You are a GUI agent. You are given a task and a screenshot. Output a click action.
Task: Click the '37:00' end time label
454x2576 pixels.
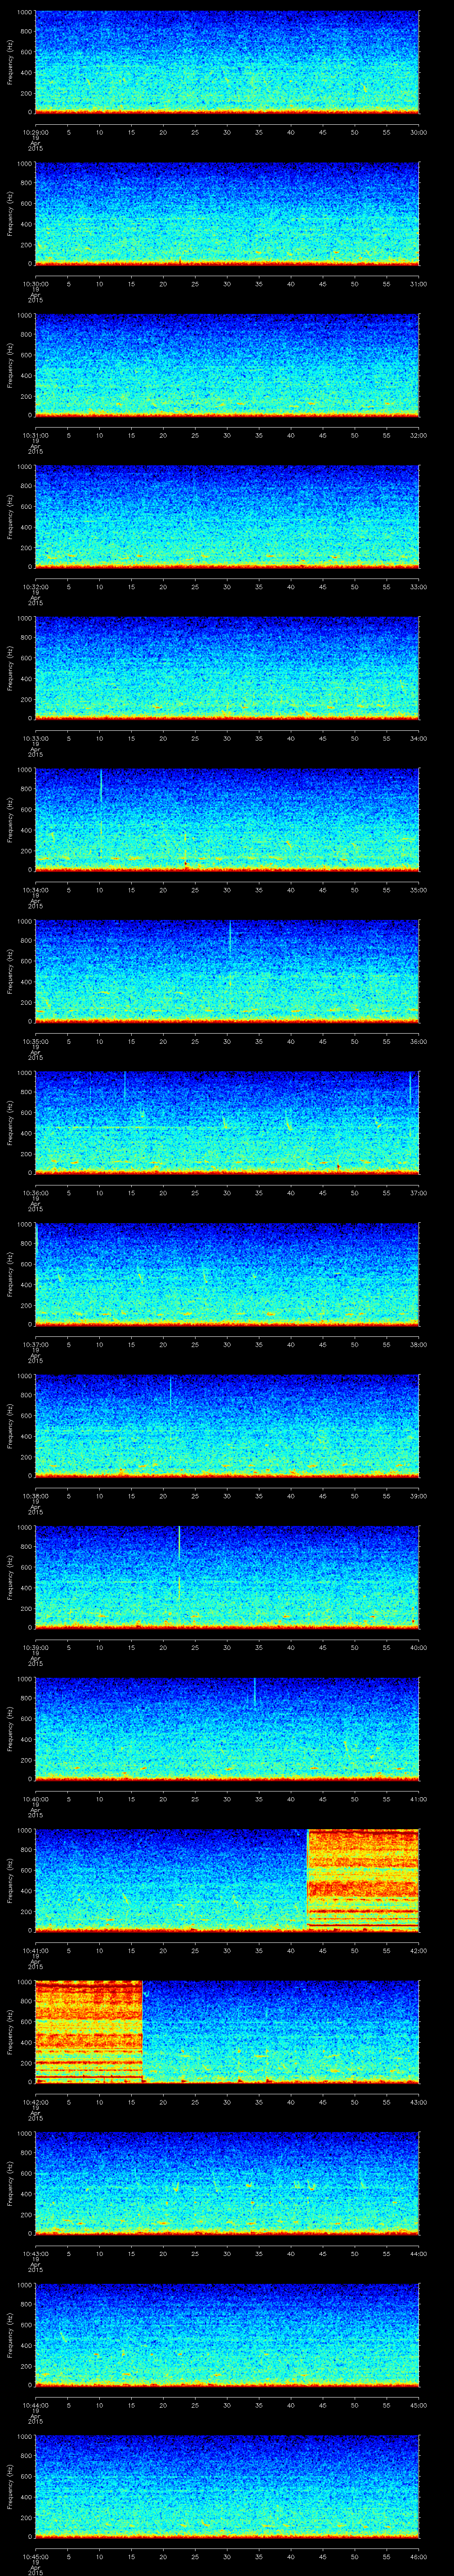[419, 1193]
